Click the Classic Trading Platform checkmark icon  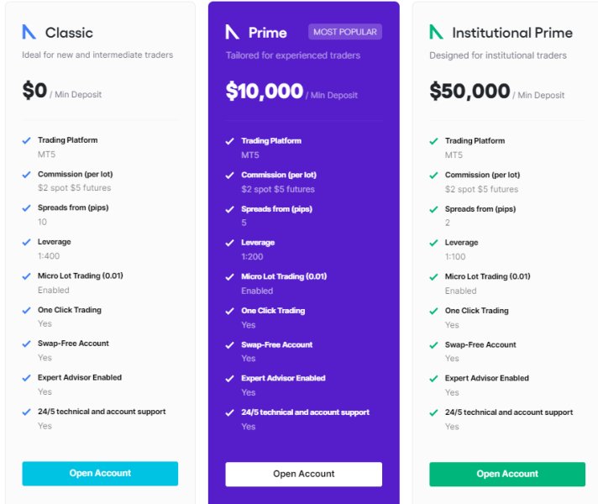27,140
